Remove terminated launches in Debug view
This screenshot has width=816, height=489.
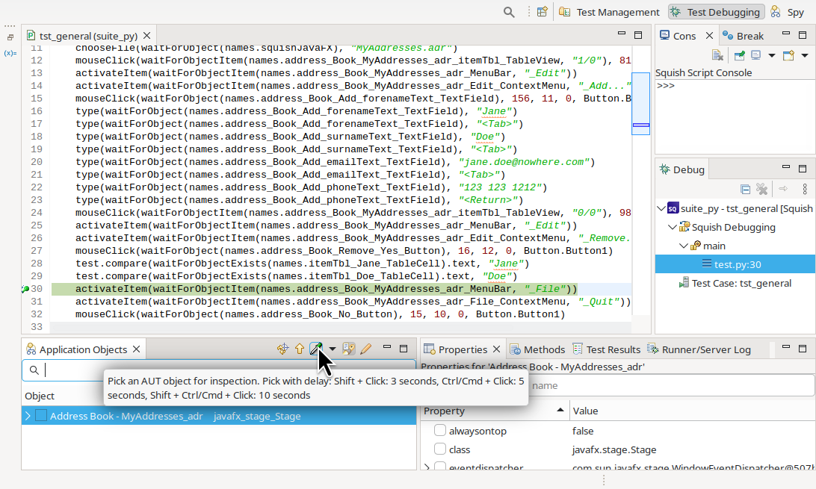(x=761, y=189)
